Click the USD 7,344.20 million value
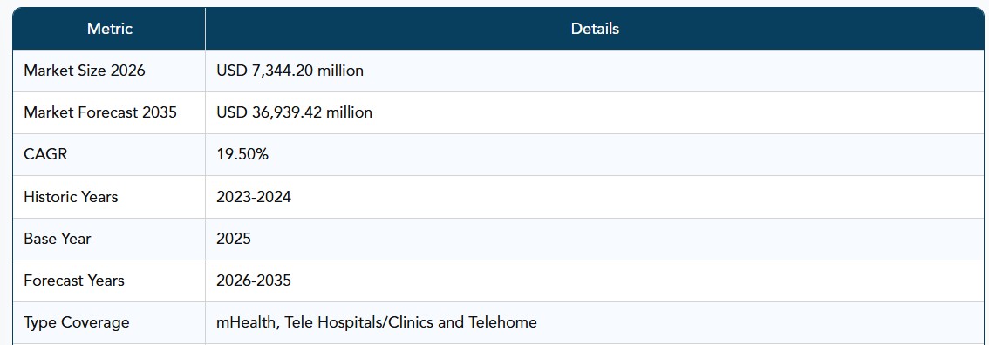Image resolution: width=989 pixels, height=345 pixels. pos(290,71)
